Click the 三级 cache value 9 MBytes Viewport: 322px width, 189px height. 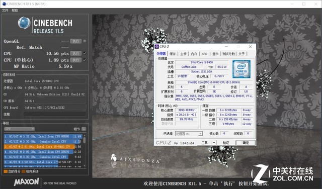pos(228,124)
